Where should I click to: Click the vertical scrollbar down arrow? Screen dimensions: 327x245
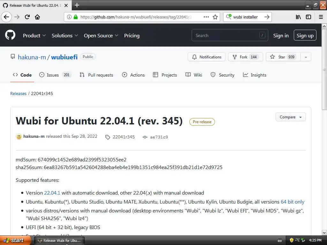[324, 233]
